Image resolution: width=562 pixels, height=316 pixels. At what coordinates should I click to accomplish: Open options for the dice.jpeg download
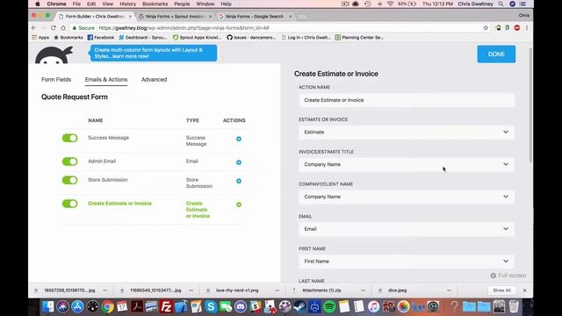(449, 291)
